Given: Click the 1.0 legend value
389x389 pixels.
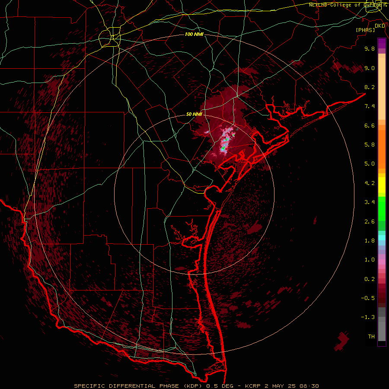Looking at the screenshot, I should [x=370, y=260].
